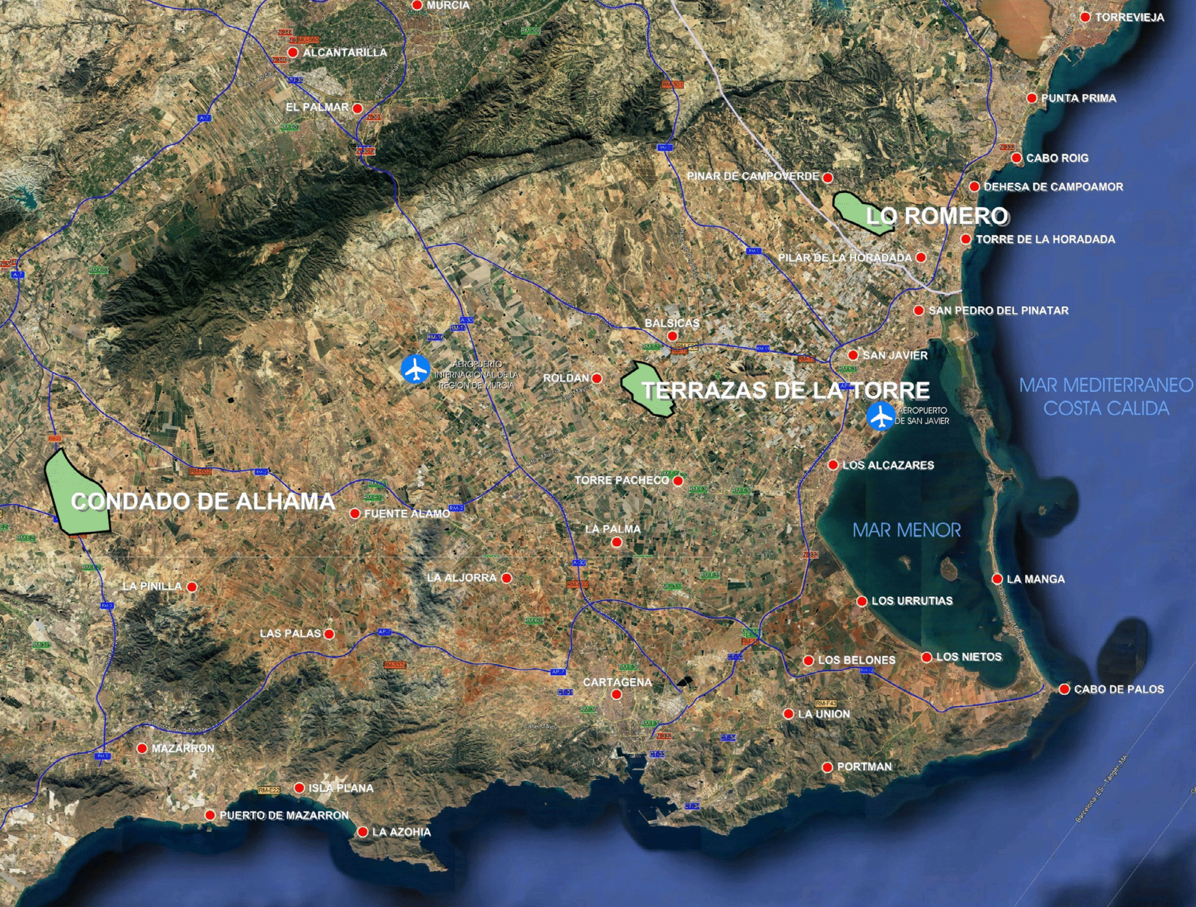Click the Murcia International Airport plane icon
This screenshot has width=1196, height=907.
(415, 369)
